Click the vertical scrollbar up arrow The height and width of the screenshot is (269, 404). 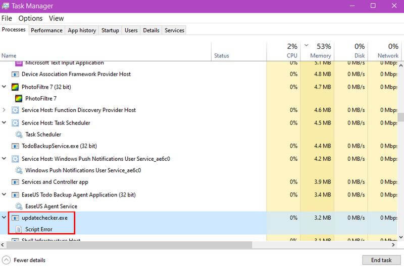click(400, 65)
